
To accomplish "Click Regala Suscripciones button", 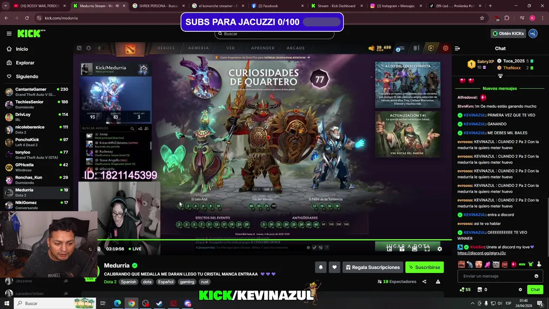I will click(372, 267).
